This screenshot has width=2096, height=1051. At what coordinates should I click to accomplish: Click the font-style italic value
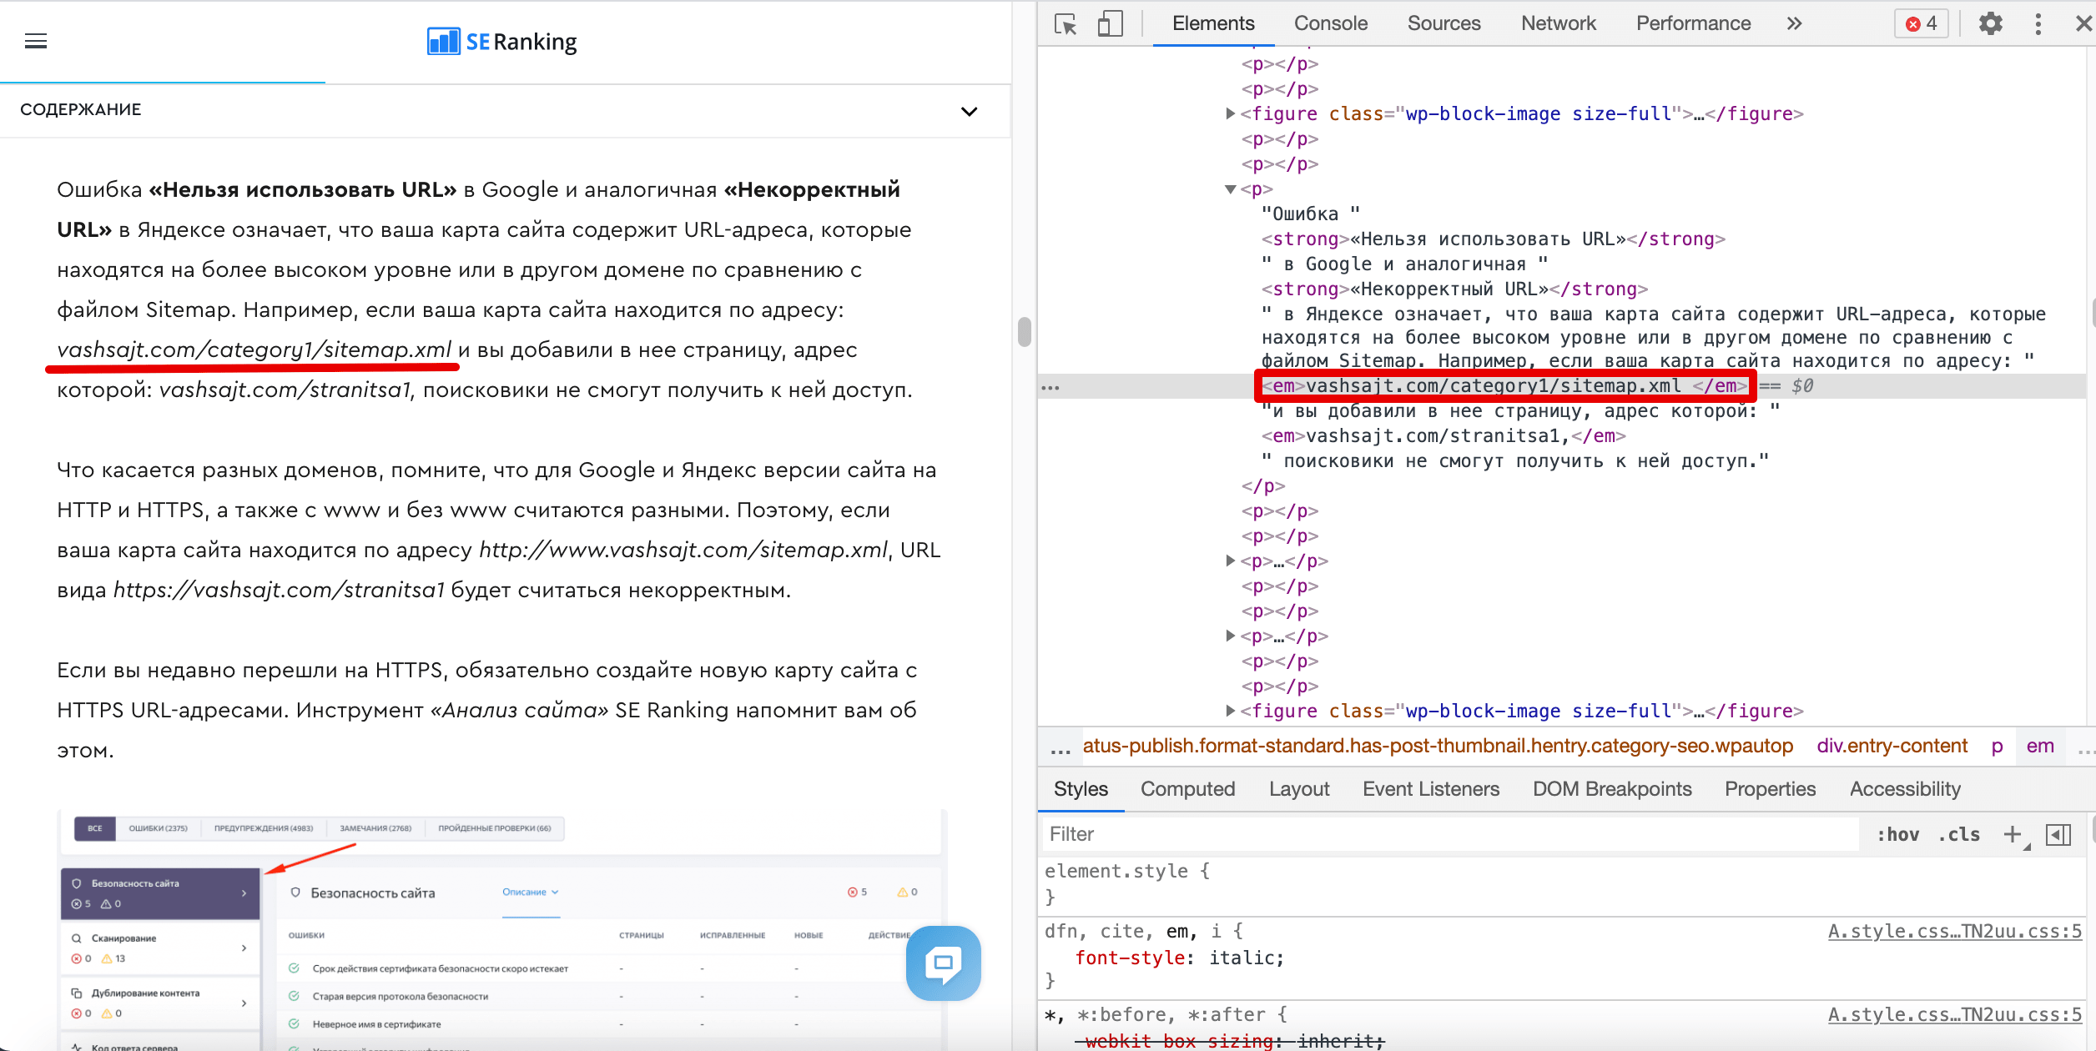(x=1242, y=958)
